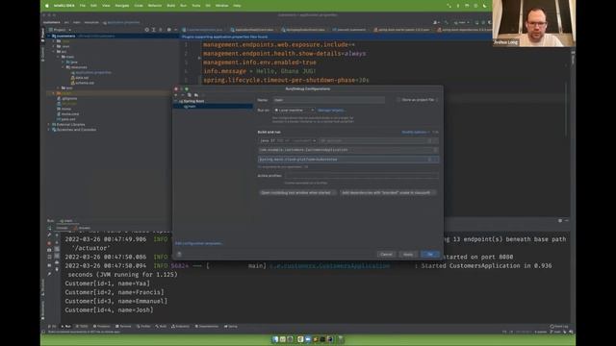
Task: Remove 'Open run/debug tool window when started' option
Action: (x=334, y=192)
